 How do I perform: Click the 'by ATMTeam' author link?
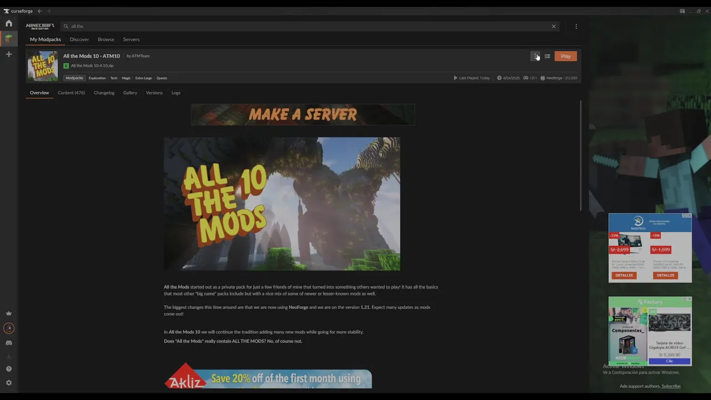tap(138, 56)
